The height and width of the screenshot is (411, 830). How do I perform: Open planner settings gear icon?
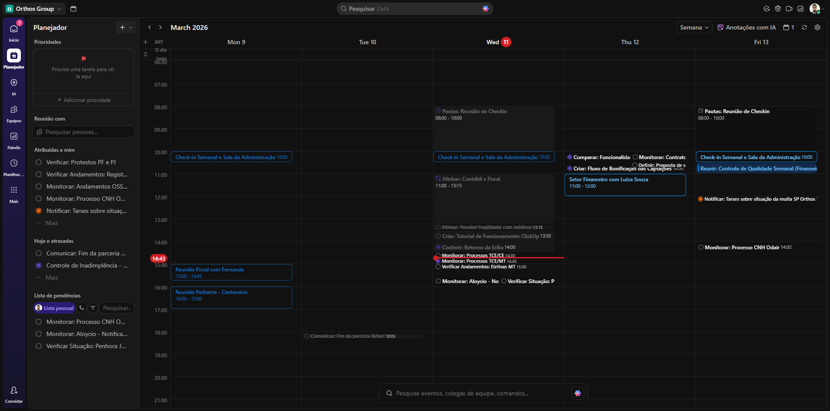817,27
